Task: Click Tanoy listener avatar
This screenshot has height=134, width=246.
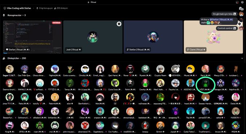Action: pos(70,83)
